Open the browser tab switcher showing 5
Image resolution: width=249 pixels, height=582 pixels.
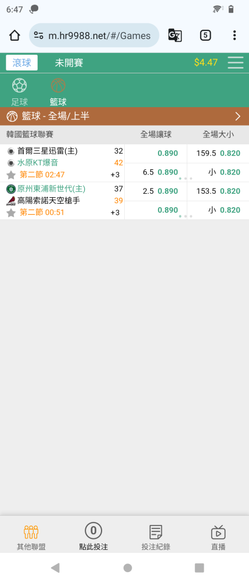[x=205, y=36]
